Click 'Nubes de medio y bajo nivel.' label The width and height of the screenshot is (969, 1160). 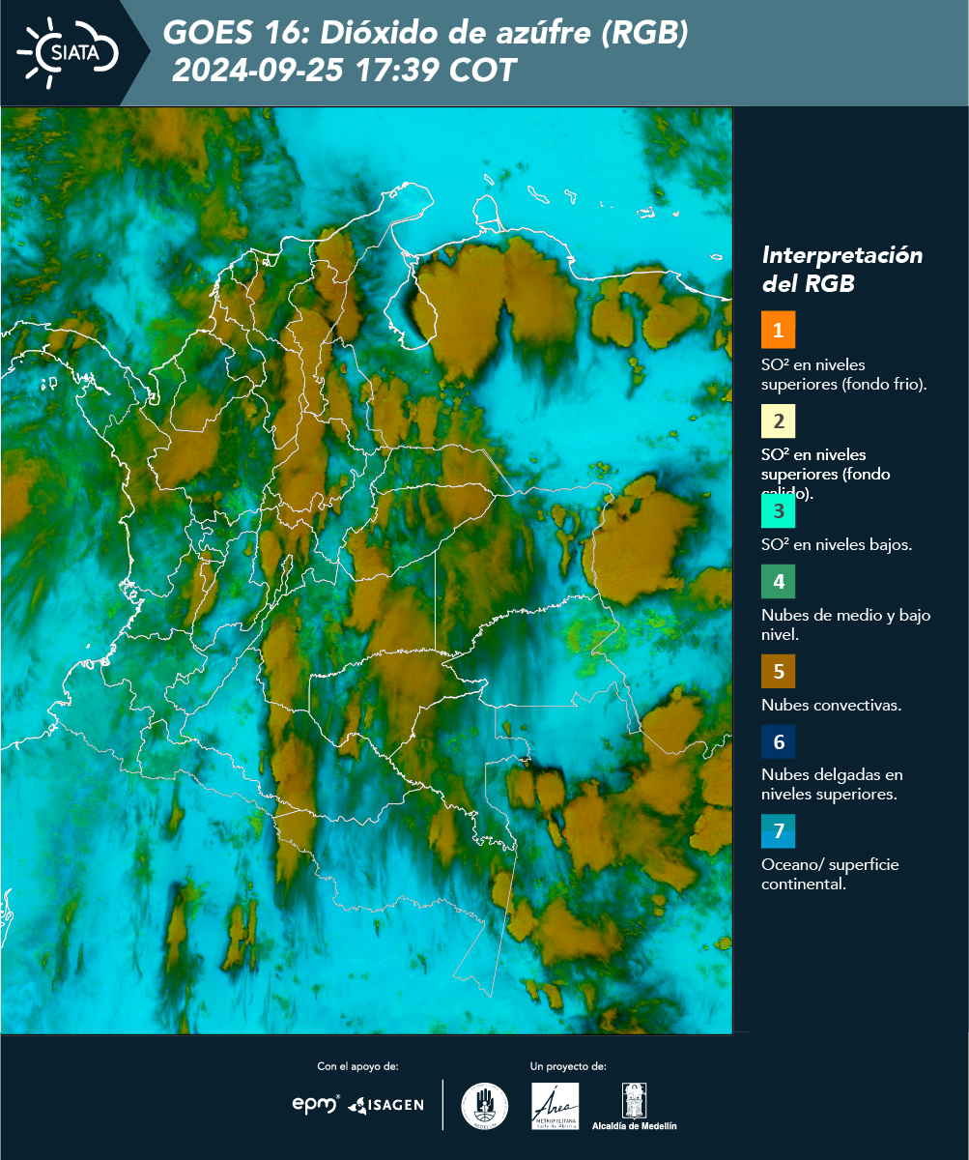click(x=846, y=624)
